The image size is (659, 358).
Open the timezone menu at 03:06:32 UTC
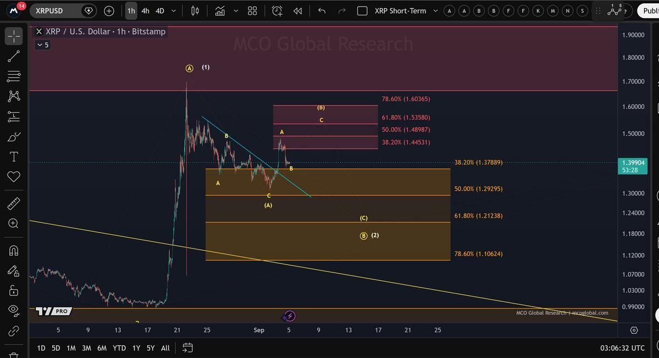click(x=622, y=348)
